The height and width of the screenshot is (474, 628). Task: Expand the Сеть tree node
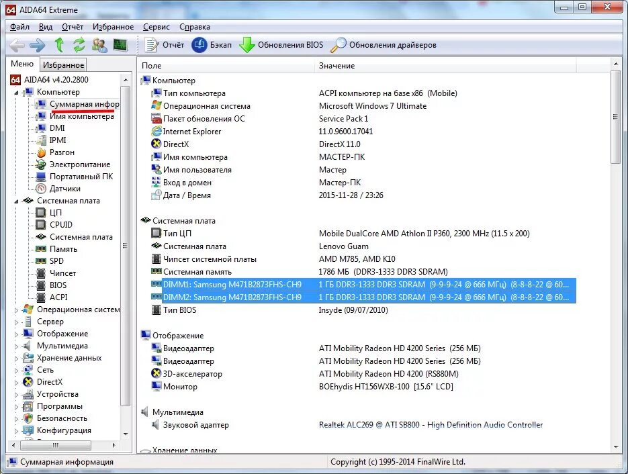tap(16, 371)
